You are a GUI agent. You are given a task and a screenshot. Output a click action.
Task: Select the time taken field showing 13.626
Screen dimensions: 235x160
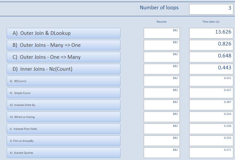[211, 33]
